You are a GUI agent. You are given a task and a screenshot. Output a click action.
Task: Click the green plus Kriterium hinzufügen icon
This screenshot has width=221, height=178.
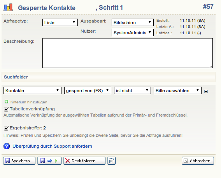coord(6,102)
